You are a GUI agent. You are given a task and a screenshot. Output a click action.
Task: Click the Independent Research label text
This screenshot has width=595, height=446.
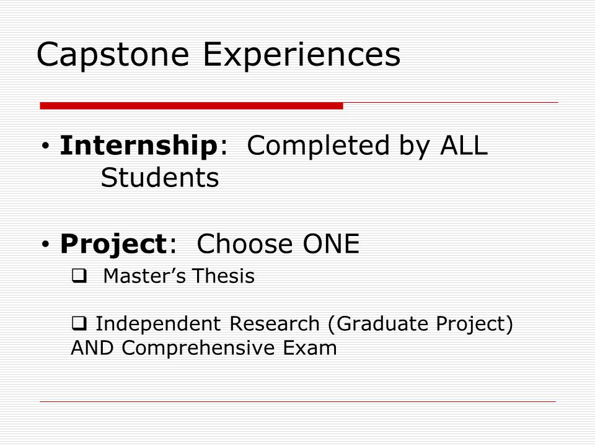pyautogui.click(x=208, y=323)
